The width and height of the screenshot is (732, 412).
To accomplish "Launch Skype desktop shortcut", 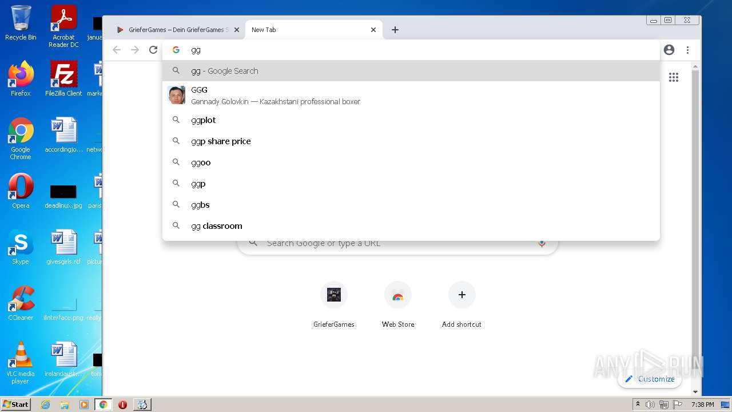I will [21, 247].
